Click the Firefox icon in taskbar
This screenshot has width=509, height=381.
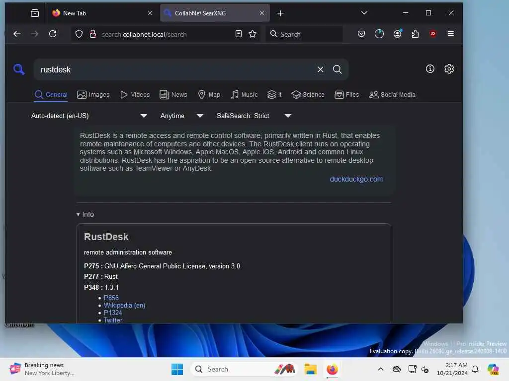tap(332, 369)
